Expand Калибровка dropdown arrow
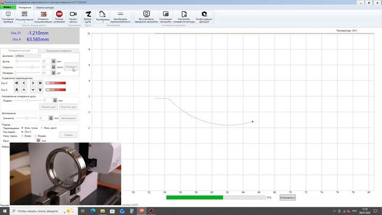 point(103,22)
